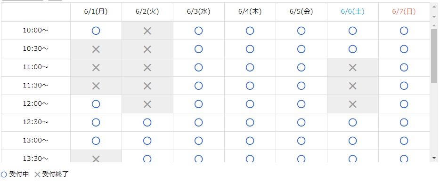Select the 10:00 slot on 6/1(月)

96,31
